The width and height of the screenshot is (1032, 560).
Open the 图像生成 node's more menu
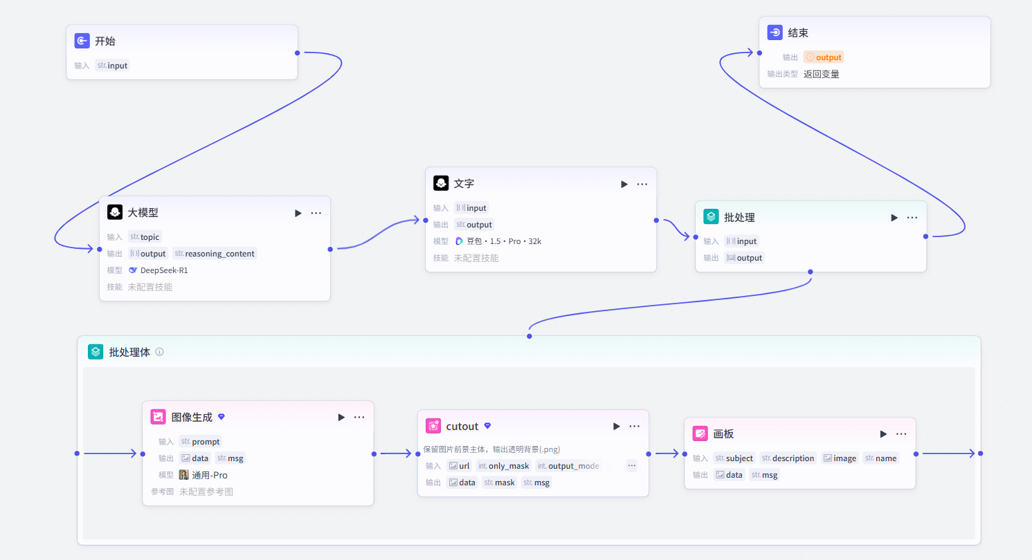[x=359, y=417]
